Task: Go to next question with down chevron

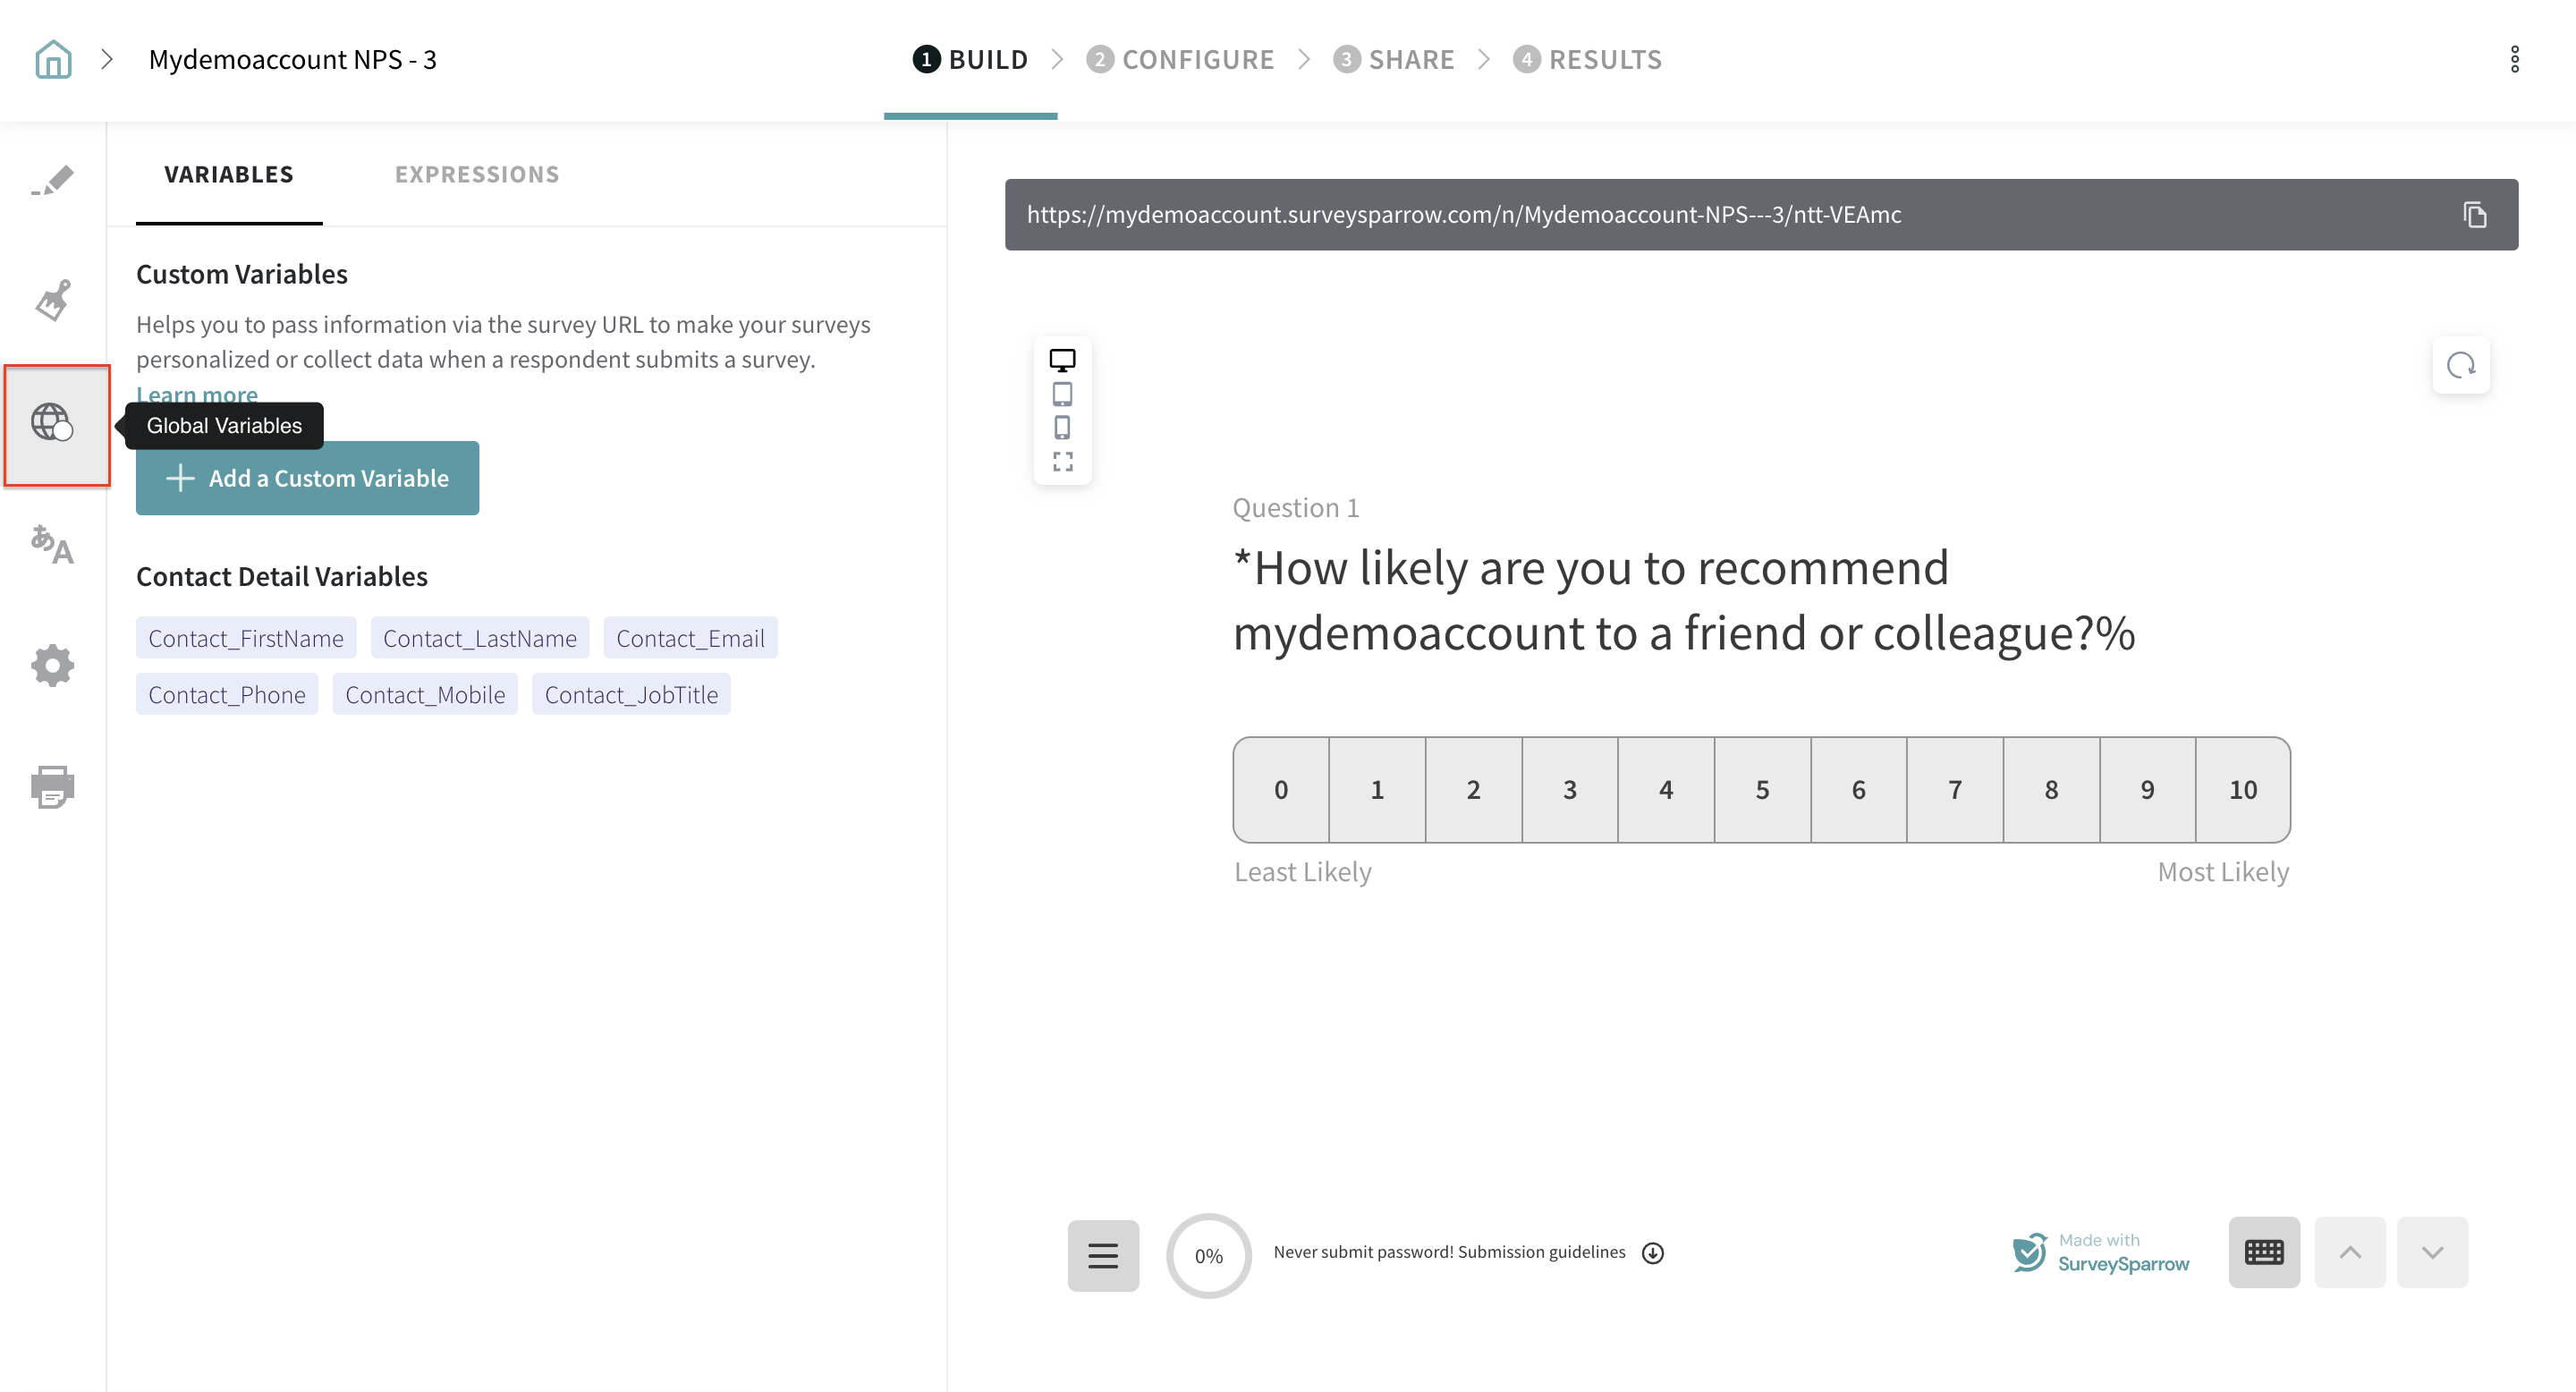Action: tap(2432, 1252)
